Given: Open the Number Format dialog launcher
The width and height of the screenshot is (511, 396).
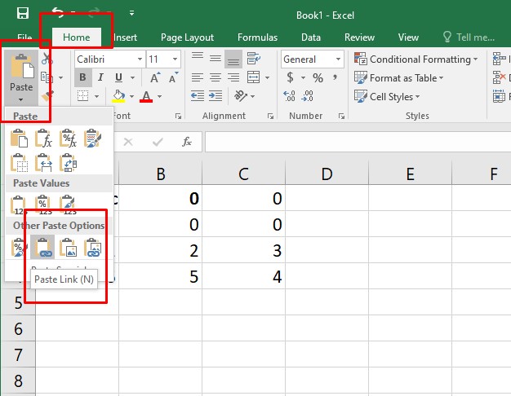Looking at the screenshot, I should point(341,117).
